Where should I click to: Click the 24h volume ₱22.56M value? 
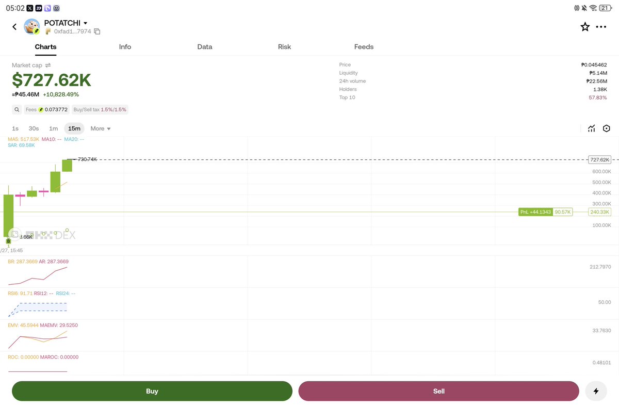click(597, 82)
